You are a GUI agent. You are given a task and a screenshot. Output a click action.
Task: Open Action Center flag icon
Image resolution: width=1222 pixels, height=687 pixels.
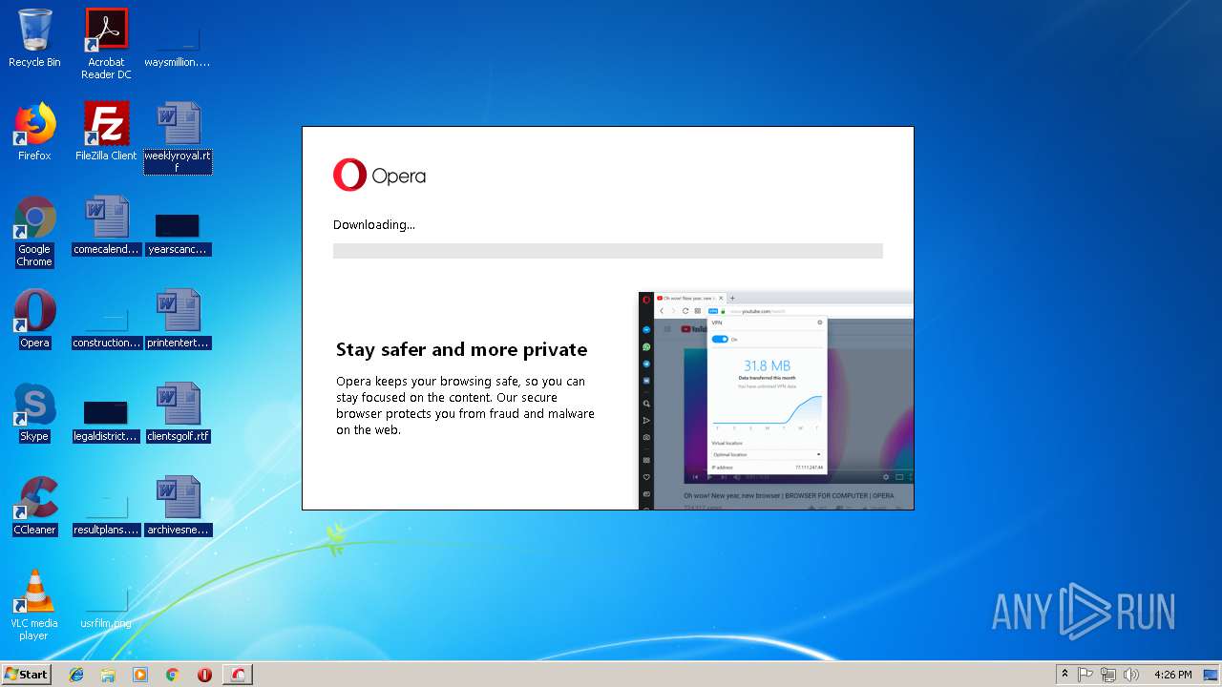[1085, 674]
